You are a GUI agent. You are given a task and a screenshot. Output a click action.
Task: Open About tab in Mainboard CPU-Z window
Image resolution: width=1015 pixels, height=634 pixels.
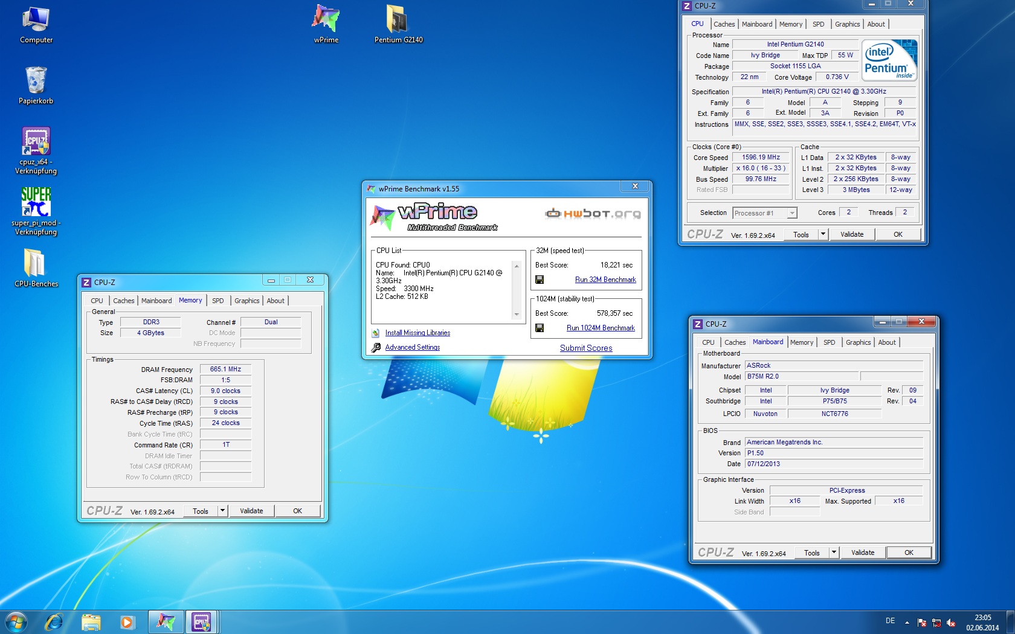point(887,342)
